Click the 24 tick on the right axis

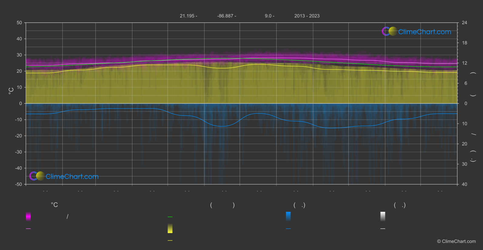tap(465, 23)
